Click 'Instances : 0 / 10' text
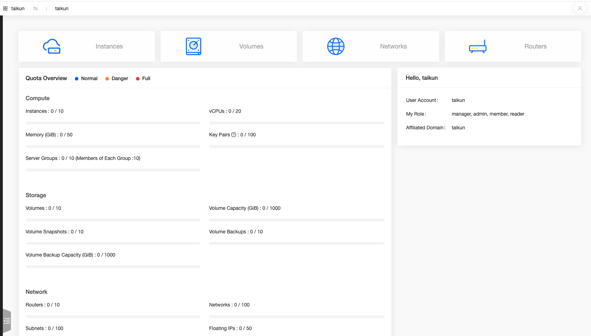This screenshot has width=591, height=336. point(45,111)
